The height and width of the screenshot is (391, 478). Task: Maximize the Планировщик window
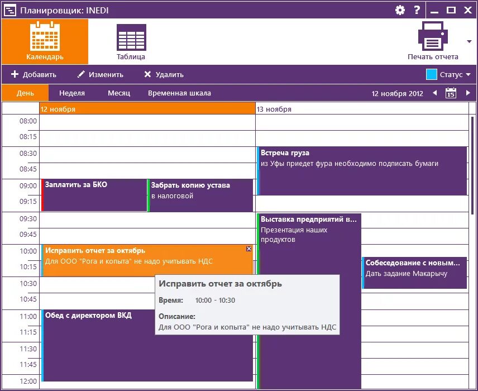point(451,10)
